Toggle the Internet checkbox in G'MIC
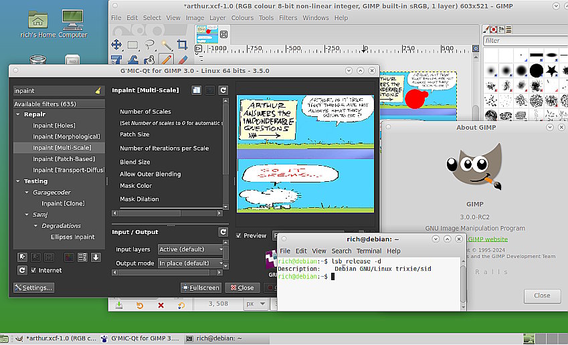This screenshot has height=345, width=568. pyautogui.click(x=33, y=270)
